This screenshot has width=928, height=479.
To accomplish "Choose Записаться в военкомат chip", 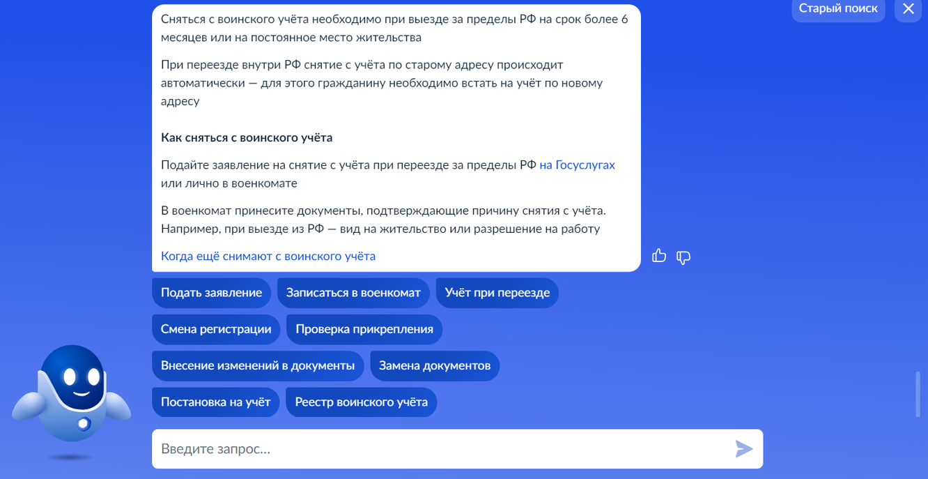I will [353, 292].
